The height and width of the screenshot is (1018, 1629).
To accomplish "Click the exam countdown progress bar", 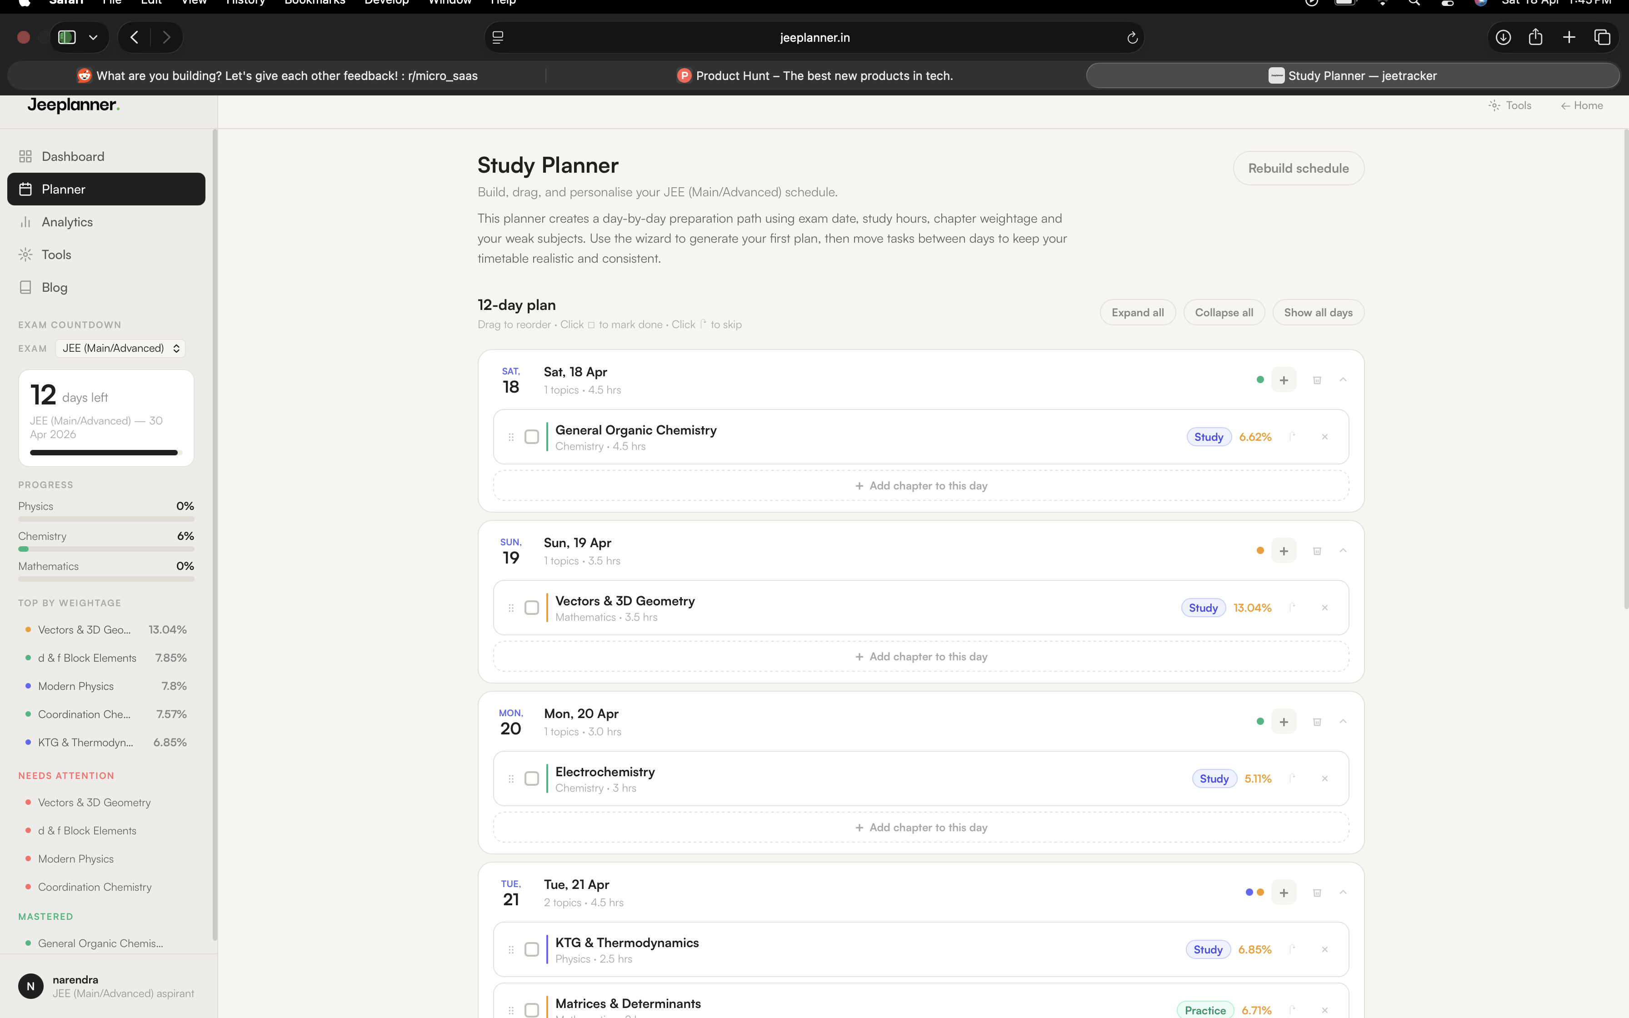I will coord(106,453).
